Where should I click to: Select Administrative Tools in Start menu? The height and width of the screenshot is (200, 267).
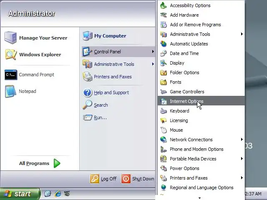(118, 64)
